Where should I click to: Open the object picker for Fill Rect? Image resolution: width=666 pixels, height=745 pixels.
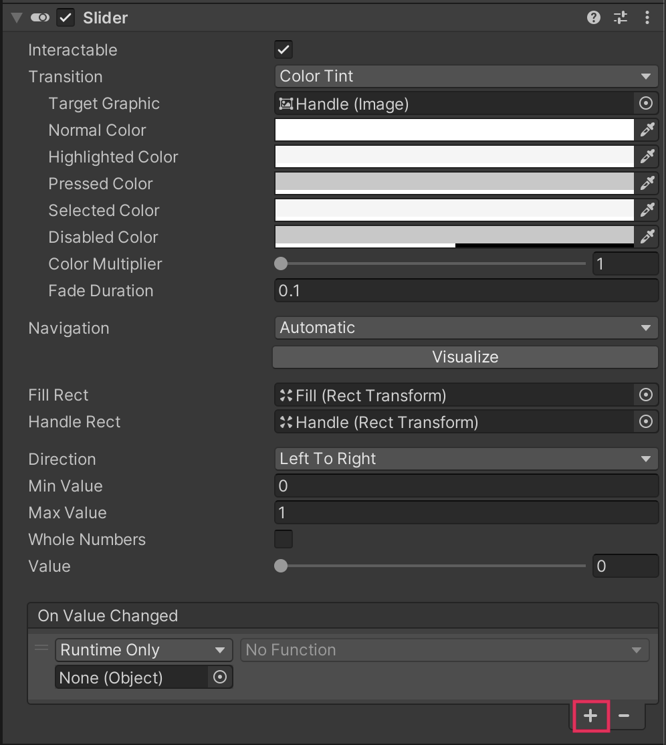[x=645, y=395]
